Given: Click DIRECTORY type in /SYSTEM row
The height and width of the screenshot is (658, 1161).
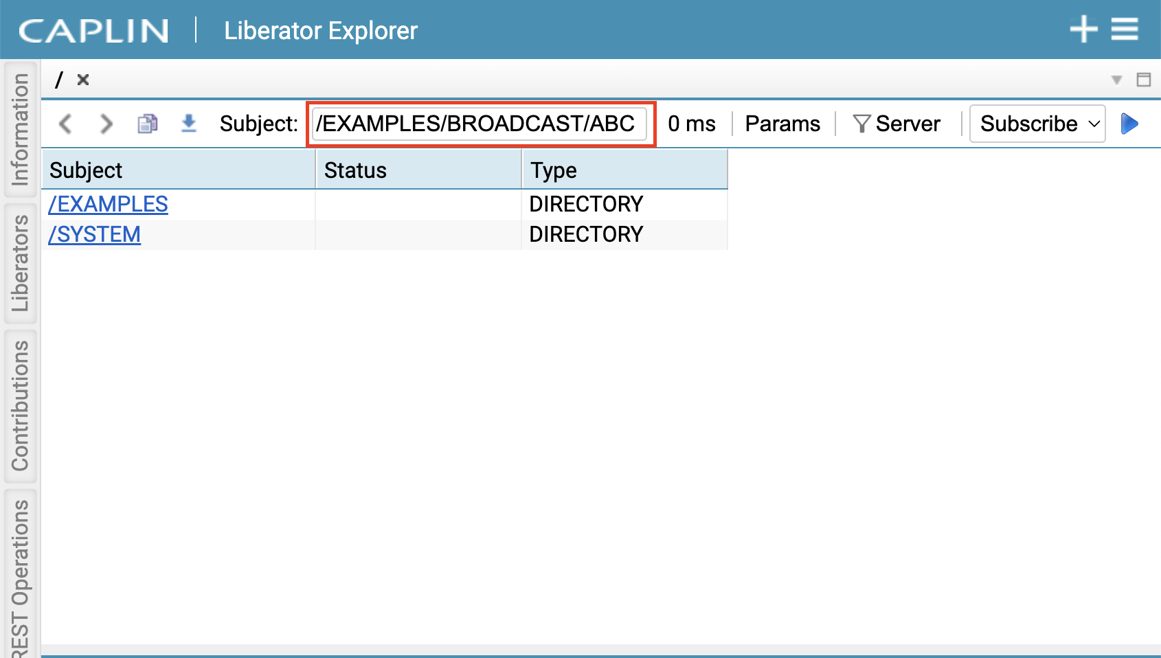Looking at the screenshot, I should 586,234.
